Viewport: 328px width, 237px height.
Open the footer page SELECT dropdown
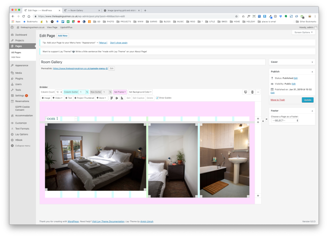click(285, 121)
